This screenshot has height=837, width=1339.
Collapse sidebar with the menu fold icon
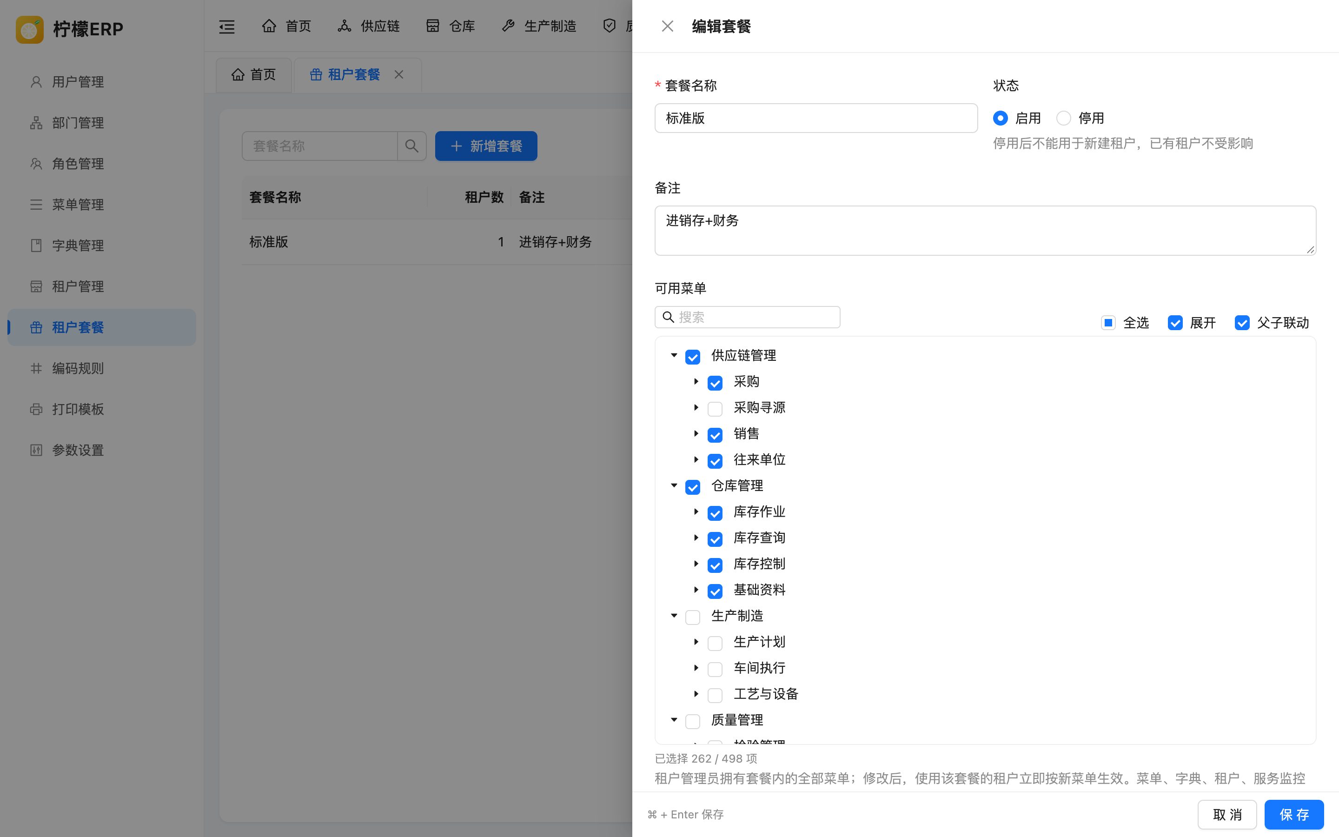point(227,27)
